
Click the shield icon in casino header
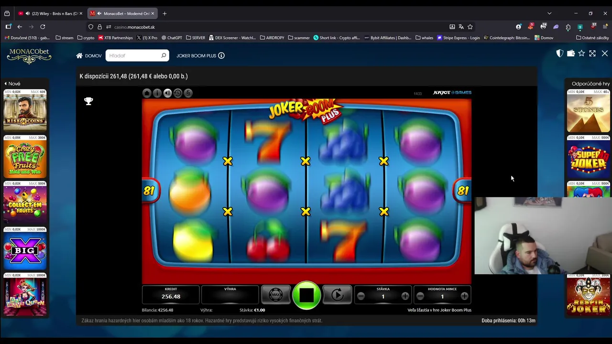coord(559,54)
